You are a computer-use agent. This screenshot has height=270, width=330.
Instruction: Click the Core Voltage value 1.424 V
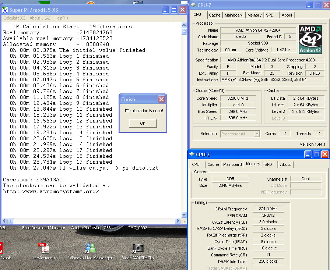283,50
